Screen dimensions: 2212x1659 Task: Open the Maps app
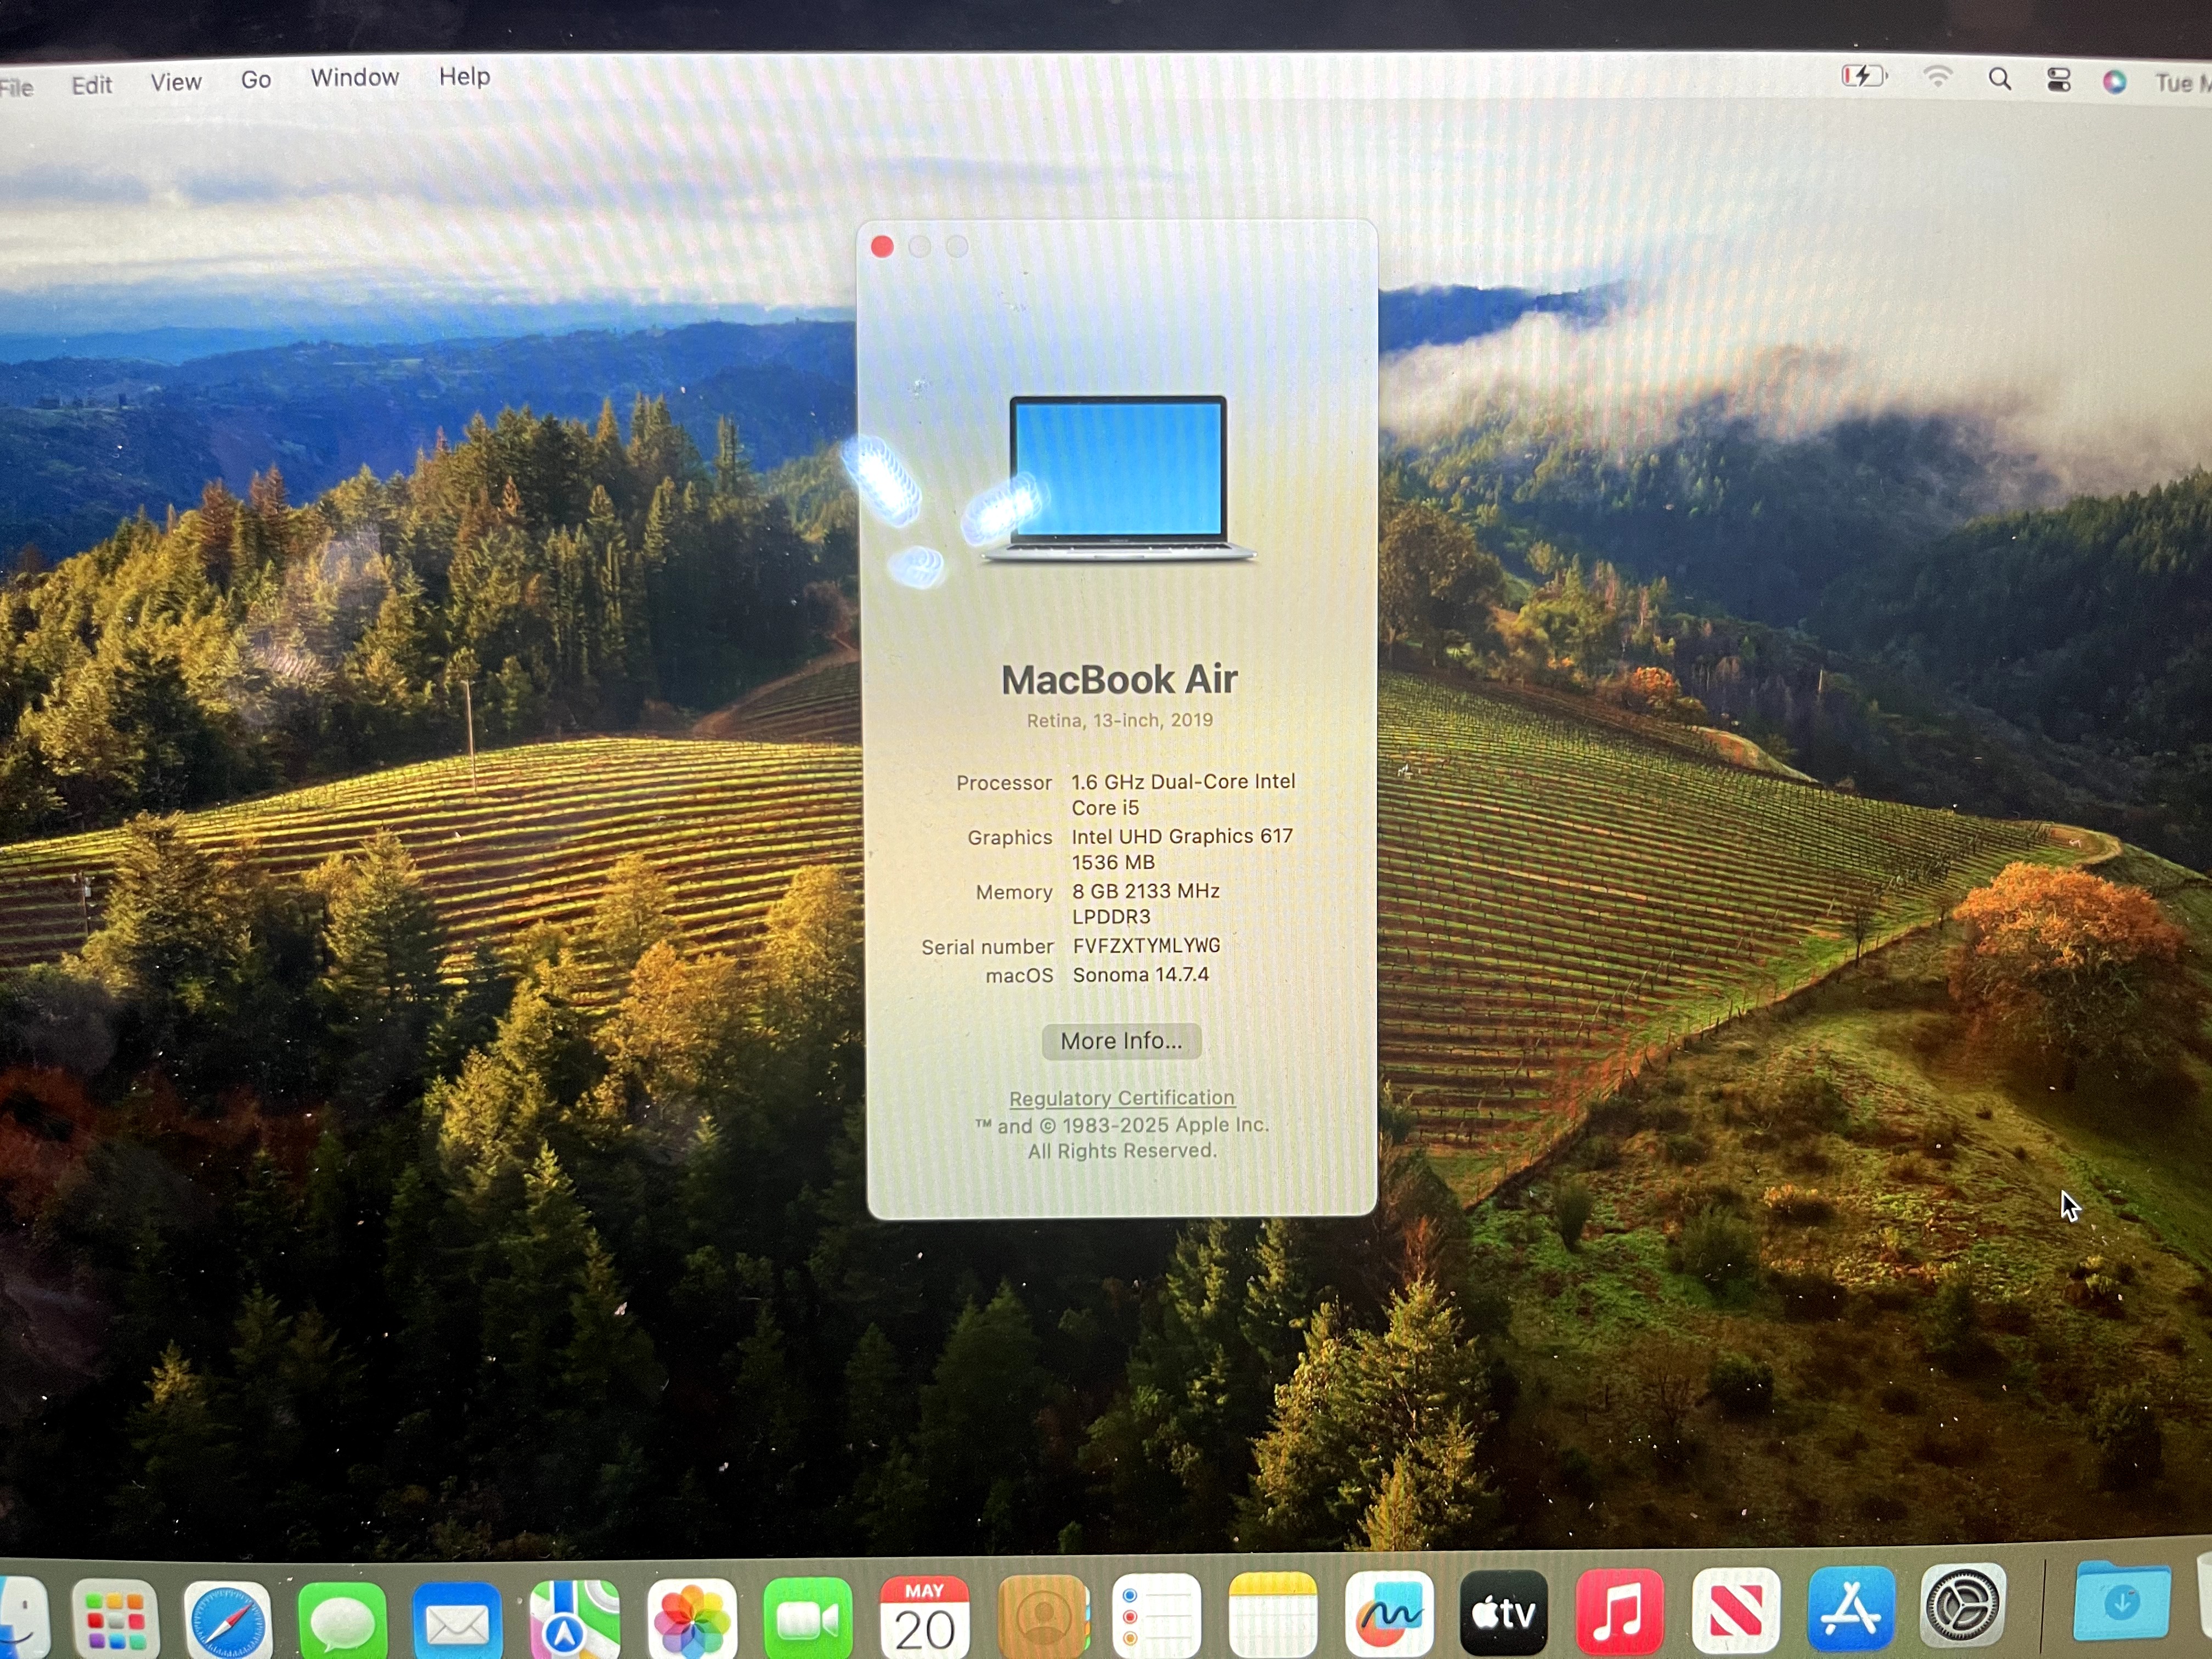[573, 1613]
